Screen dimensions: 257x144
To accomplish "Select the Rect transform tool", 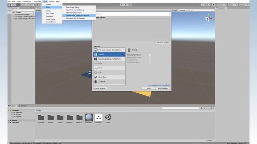I will coord(27,5).
